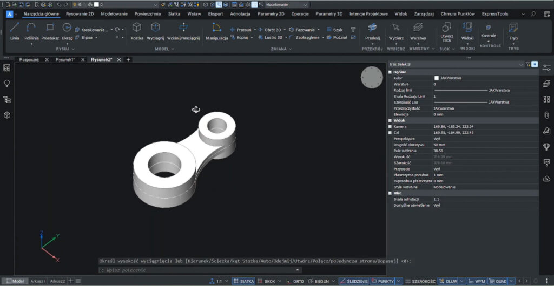Click the Kostka box modeling tool
The width and height of the screenshot is (554, 286).
[137, 31]
